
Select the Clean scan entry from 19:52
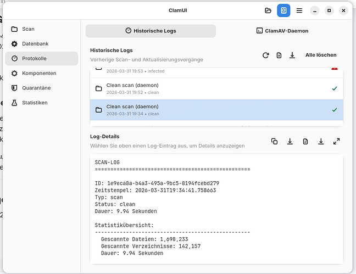pyautogui.click(x=216, y=88)
